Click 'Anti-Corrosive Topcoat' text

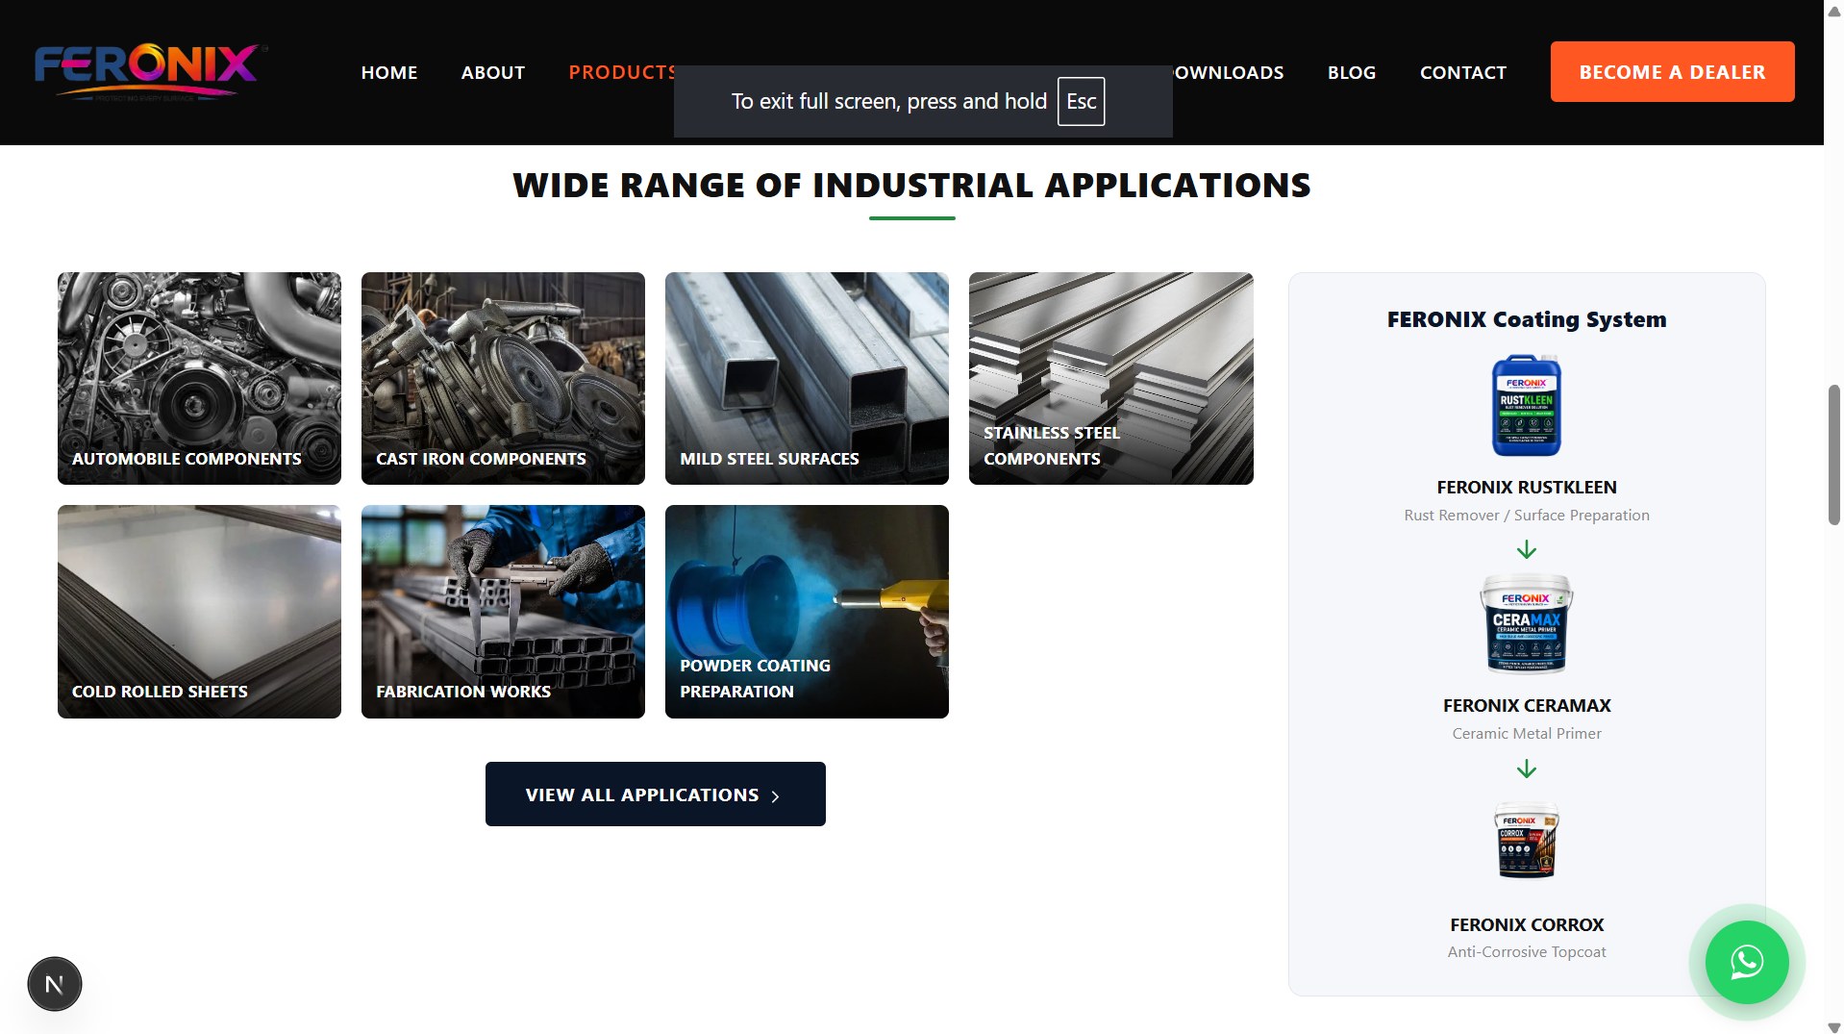[1527, 952]
